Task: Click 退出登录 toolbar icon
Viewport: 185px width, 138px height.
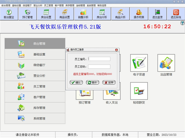Action: click(157, 14)
